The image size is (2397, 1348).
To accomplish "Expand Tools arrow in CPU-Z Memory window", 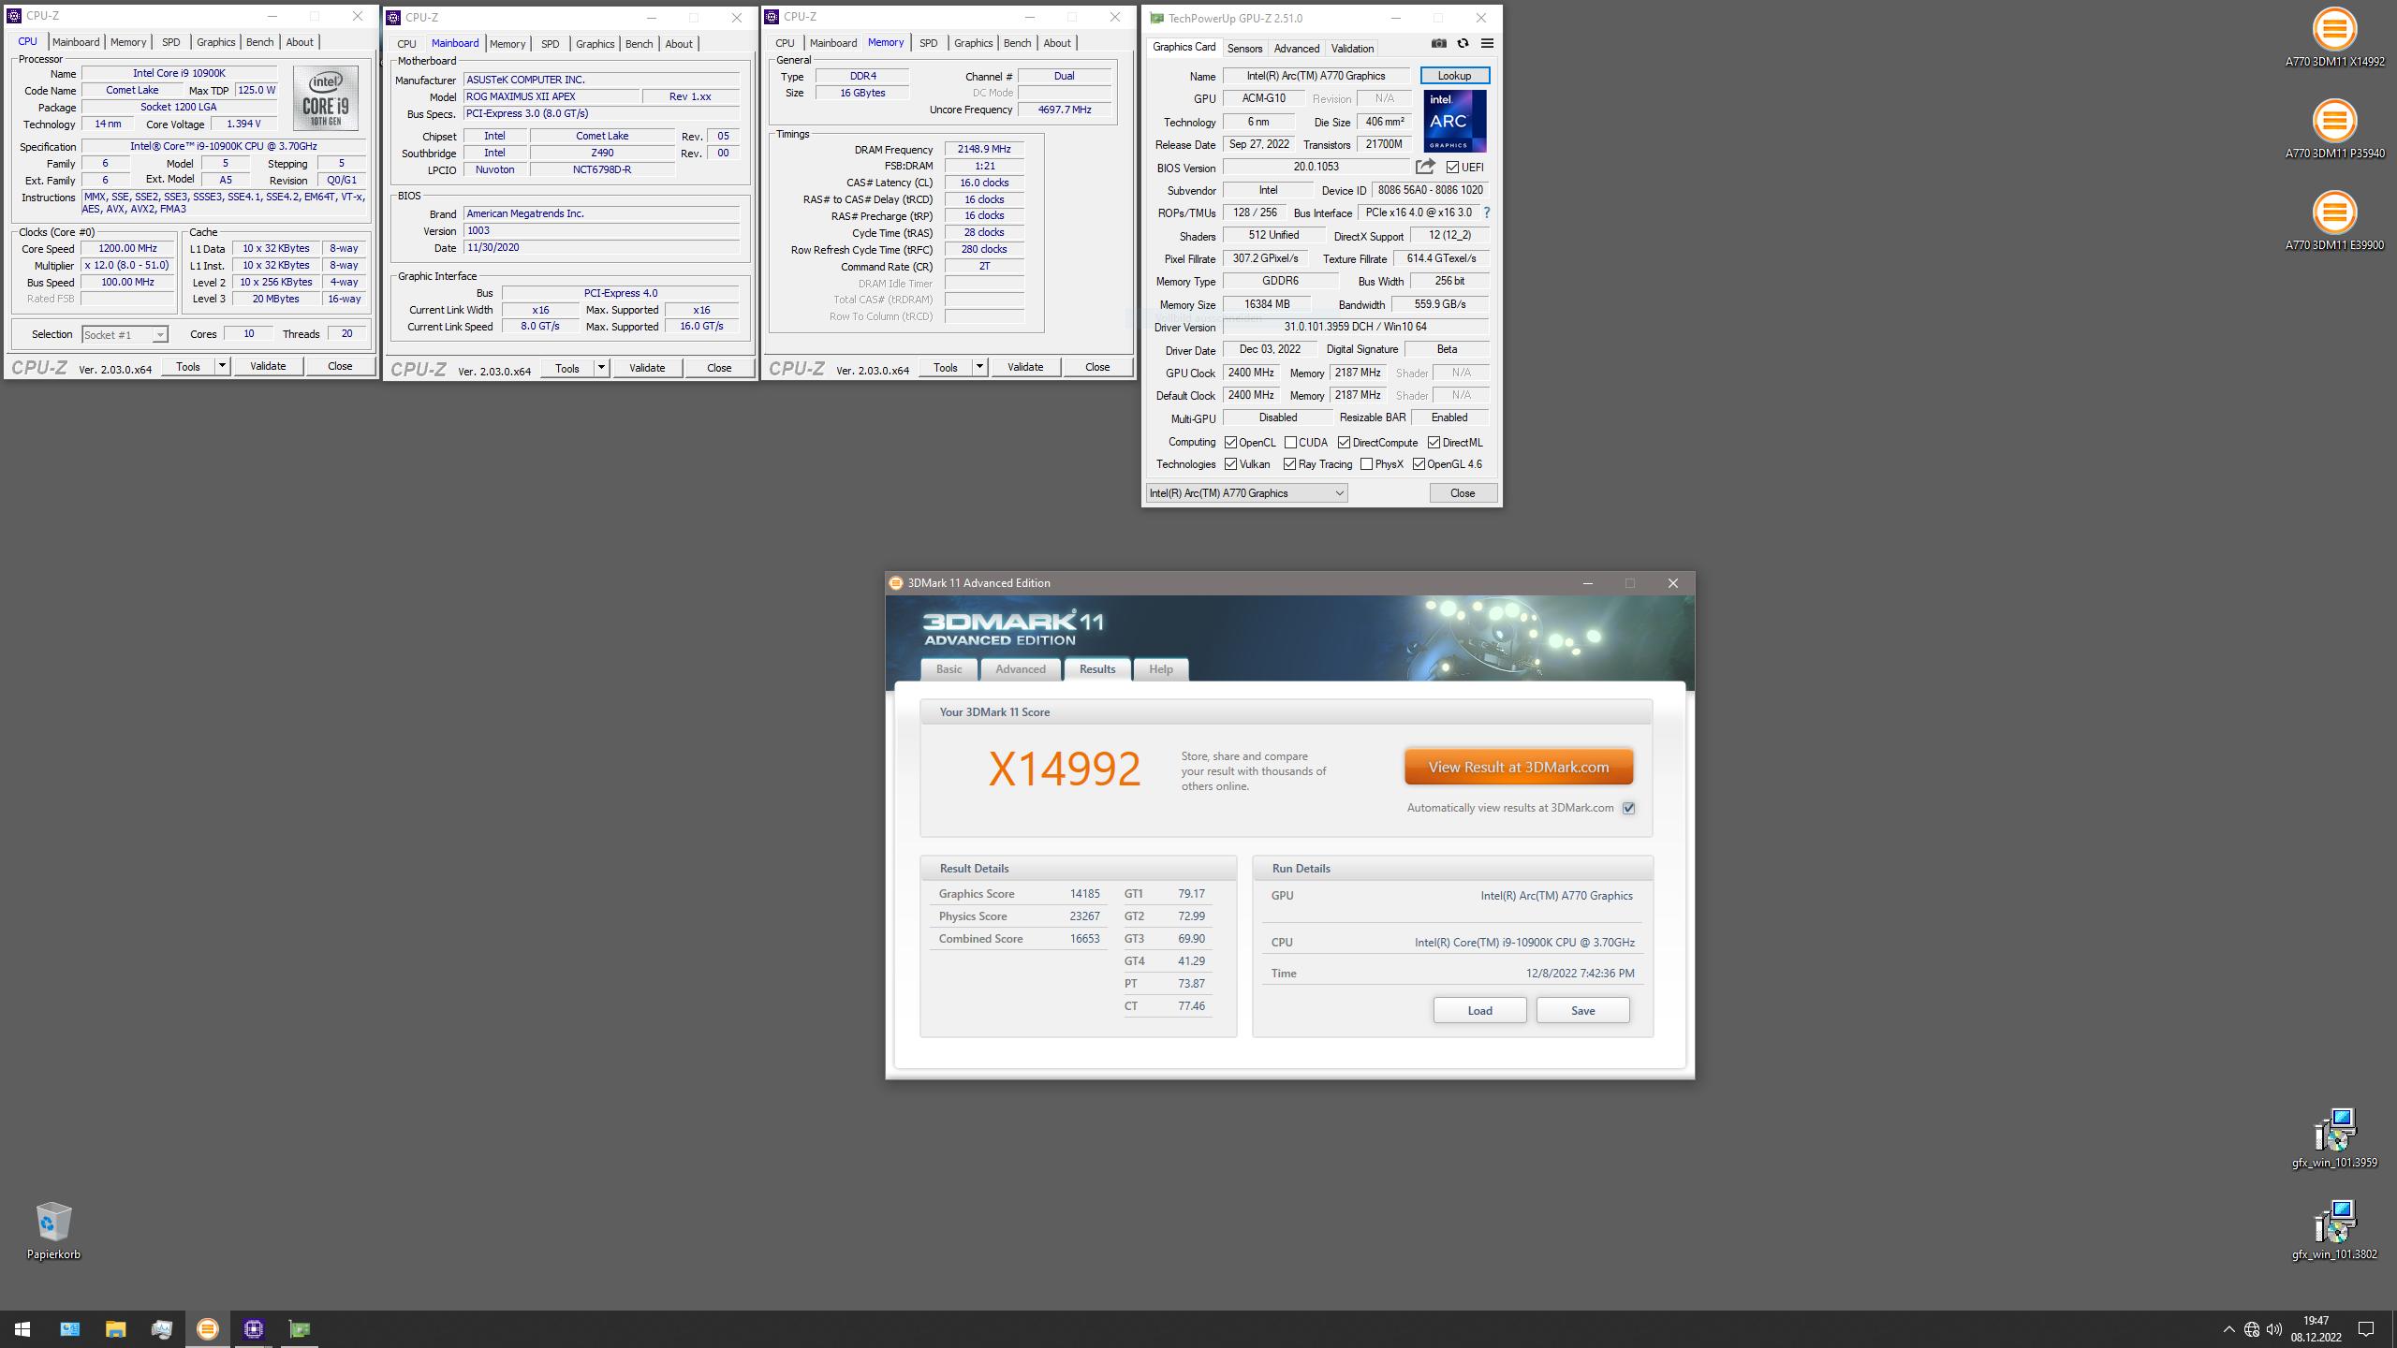I will tap(979, 367).
